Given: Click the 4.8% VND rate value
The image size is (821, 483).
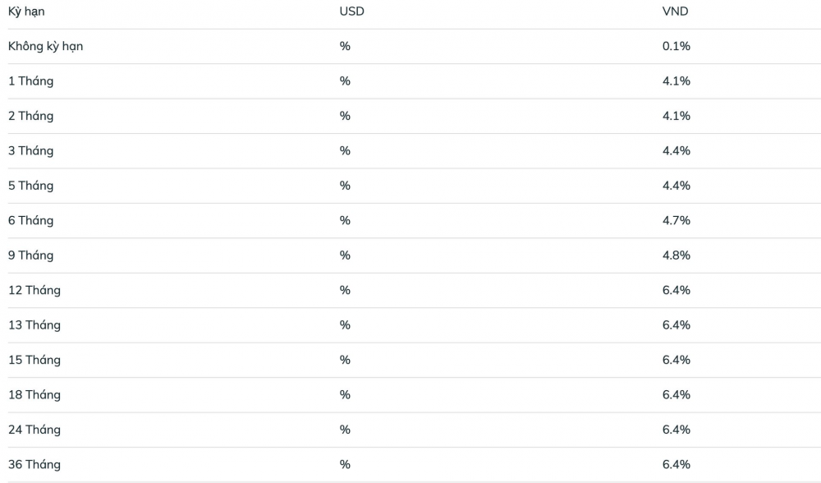Looking at the screenshot, I should [676, 255].
